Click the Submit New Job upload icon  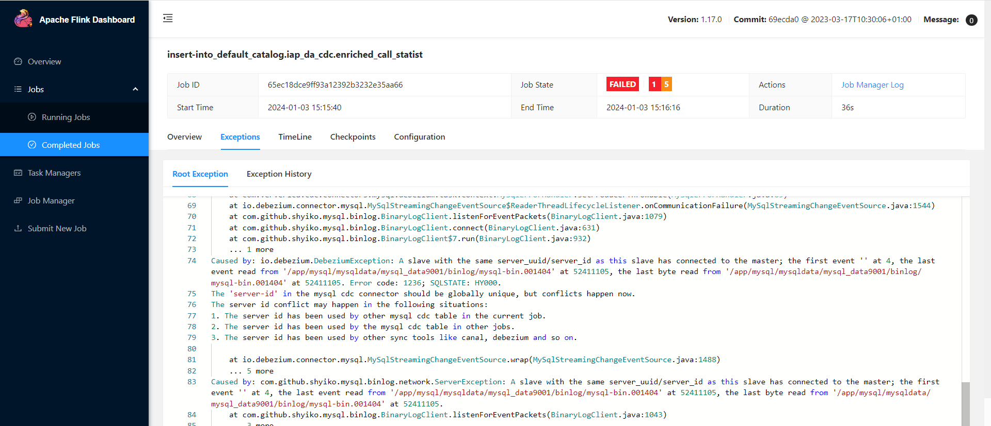click(18, 228)
